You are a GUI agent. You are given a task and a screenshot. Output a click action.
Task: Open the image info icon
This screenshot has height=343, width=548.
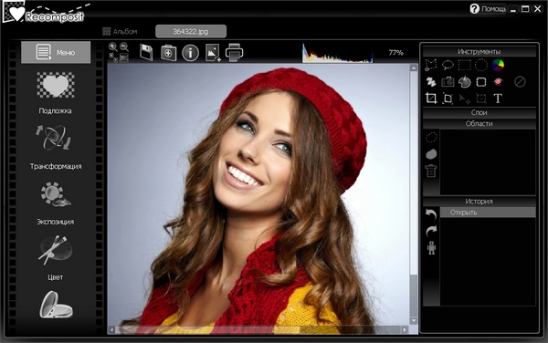pyautogui.click(x=191, y=53)
